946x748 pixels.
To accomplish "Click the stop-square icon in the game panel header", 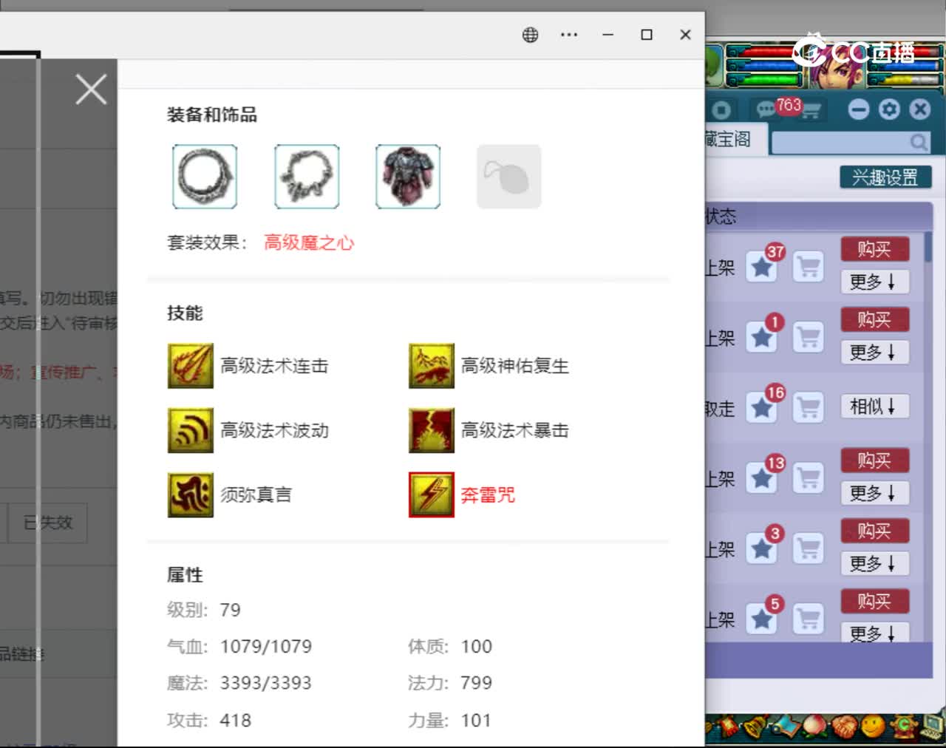I will point(721,110).
